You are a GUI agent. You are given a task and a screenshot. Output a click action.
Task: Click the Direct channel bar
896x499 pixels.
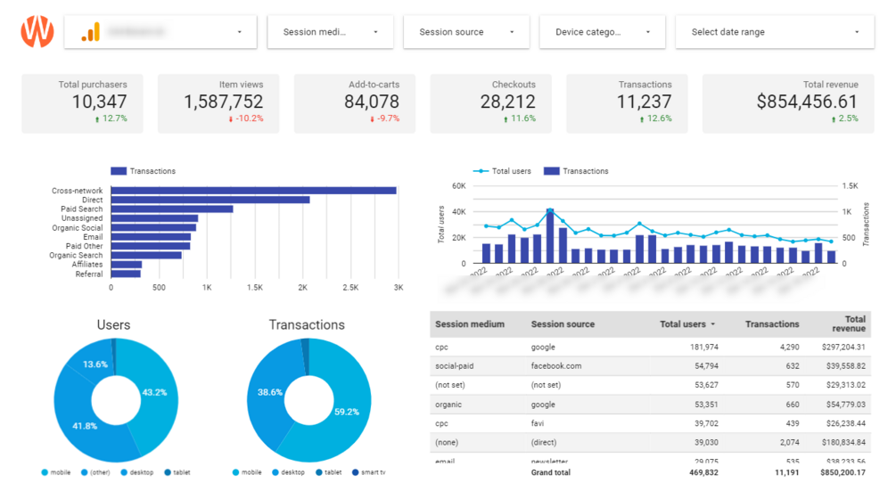(210, 200)
